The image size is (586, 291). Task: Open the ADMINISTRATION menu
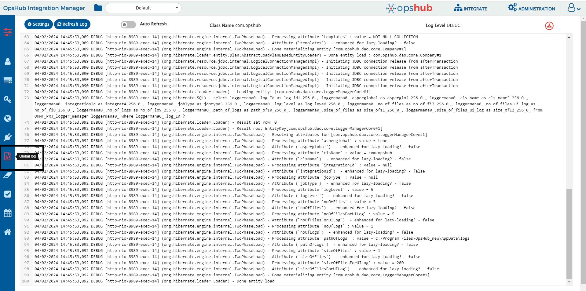pyautogui.click(x=531, y=8)
